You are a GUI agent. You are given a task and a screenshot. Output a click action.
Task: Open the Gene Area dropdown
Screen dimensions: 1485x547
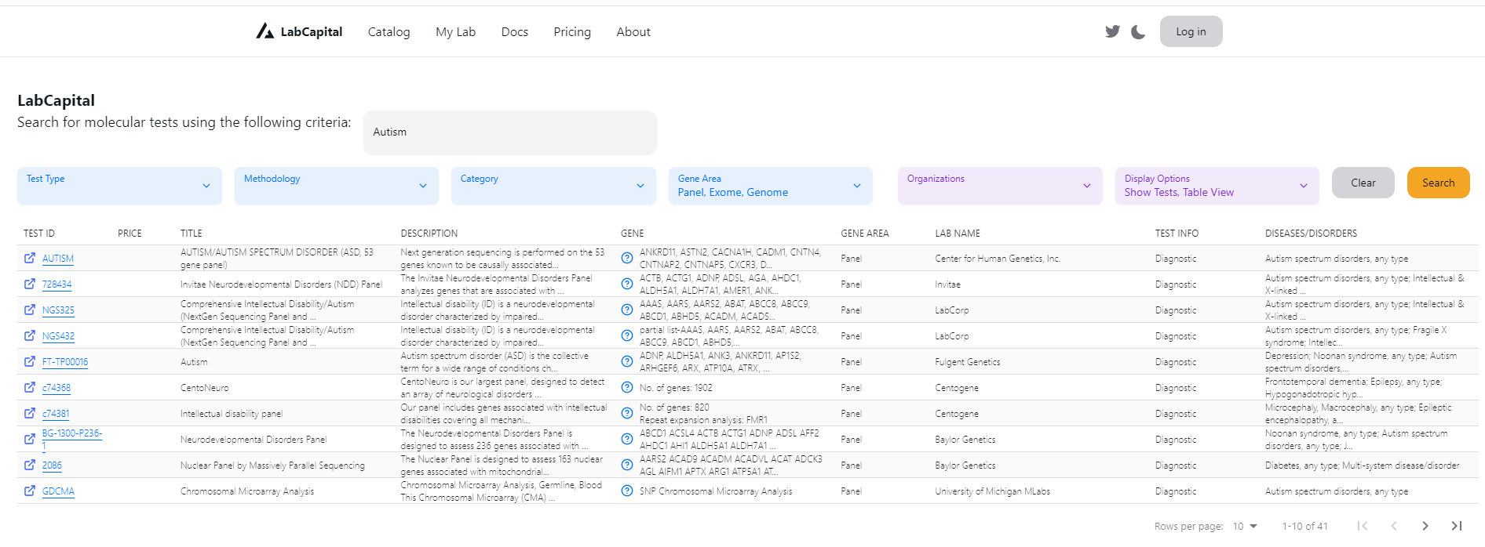pos(771,186)
